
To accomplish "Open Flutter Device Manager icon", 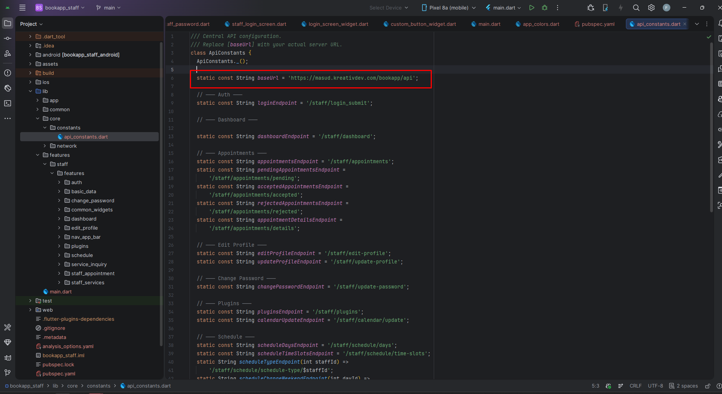I will click(x=605, y=8).
